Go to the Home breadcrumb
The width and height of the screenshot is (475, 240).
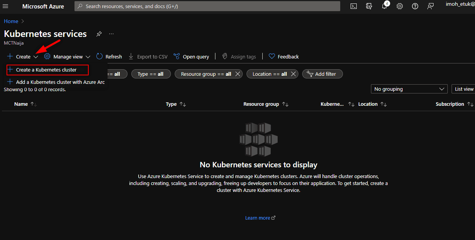click(11, 21)
